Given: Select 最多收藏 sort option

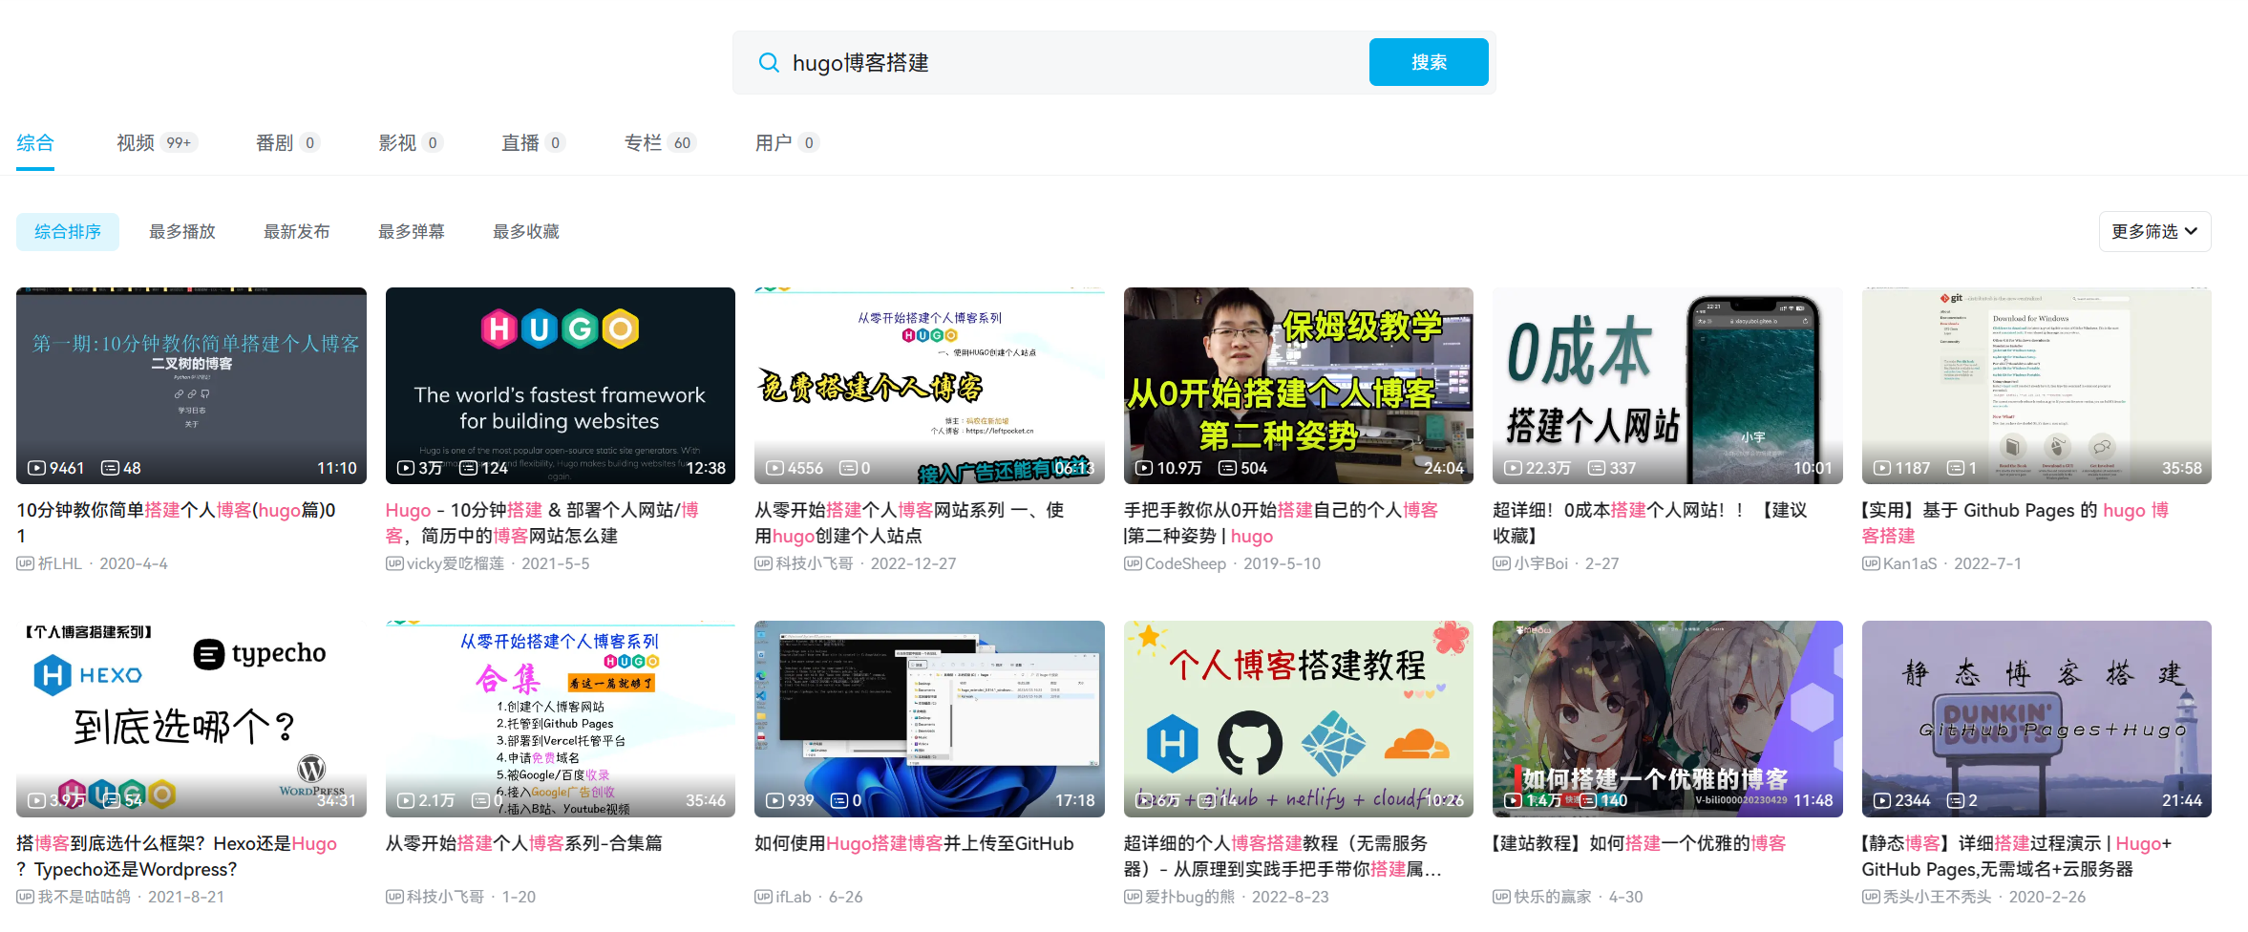Looking at the screenshot, I should [525, 232].
